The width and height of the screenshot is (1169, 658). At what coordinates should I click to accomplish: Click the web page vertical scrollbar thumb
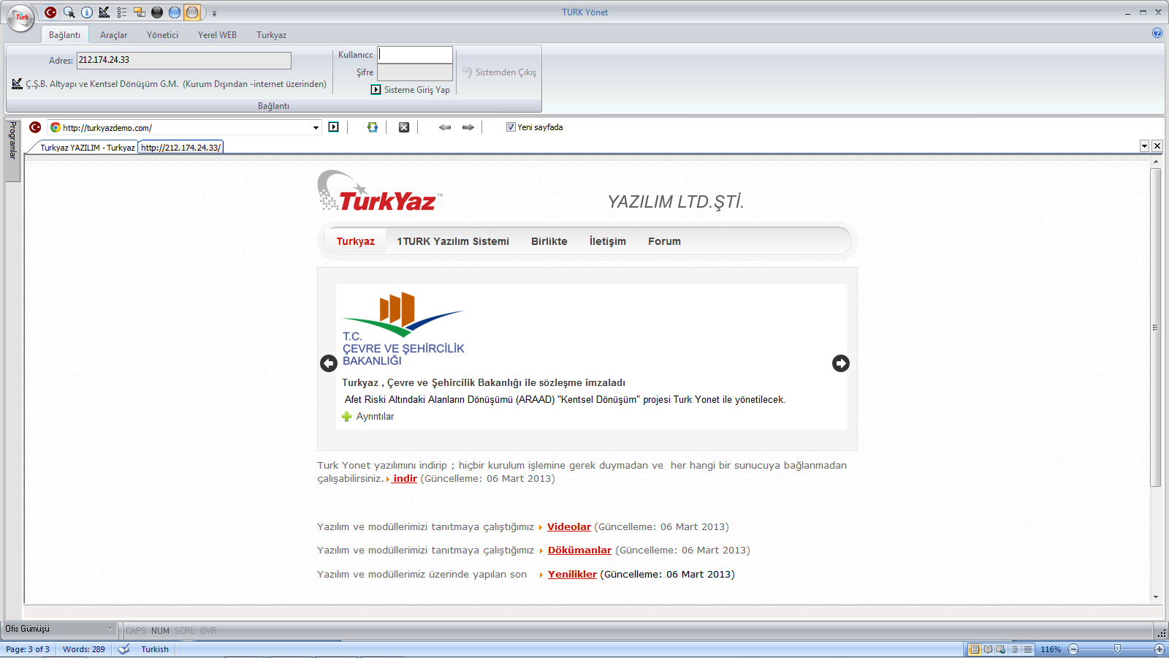pyautogui.click(x=1155, y=328)
